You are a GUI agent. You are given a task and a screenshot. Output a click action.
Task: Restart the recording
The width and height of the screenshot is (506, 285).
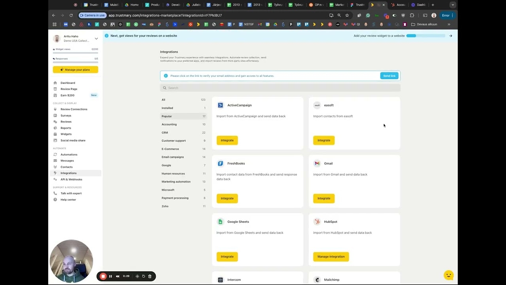pyautogui.click(x=143, y=276)
